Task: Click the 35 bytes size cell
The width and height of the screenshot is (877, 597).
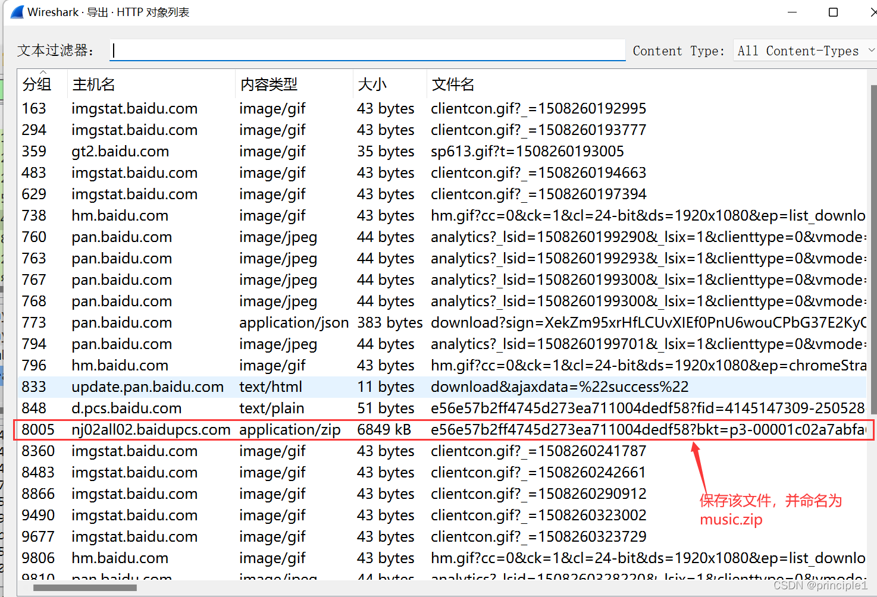Action: point(386,151)
